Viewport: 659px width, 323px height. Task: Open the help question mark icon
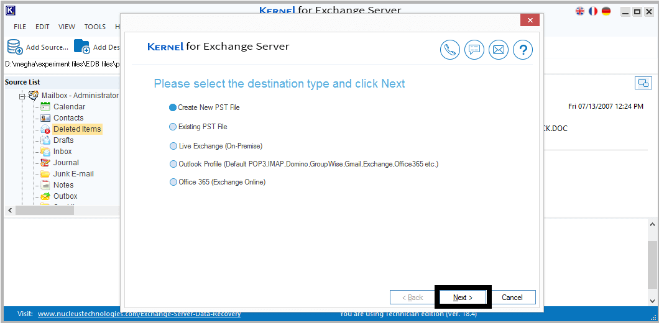pyautogui.click(x=523, y=50)
